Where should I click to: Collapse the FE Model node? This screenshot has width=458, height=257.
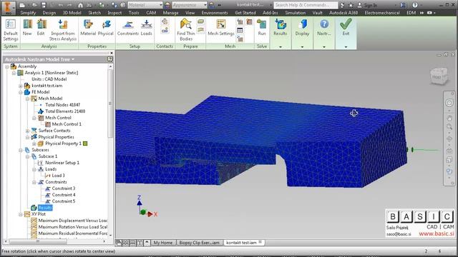pos(21,92)
